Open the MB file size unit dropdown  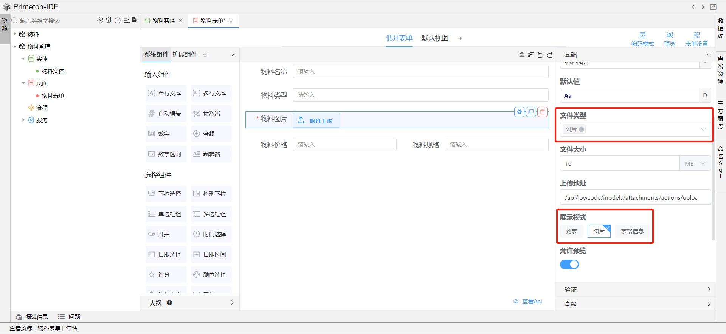click(x=695, y=163)
